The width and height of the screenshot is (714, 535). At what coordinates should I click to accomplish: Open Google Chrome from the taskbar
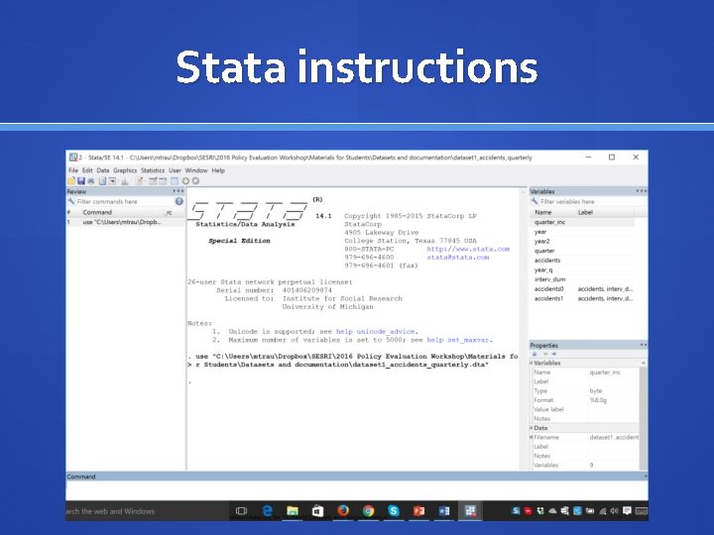pyautogui.click(x=368, y=511)
